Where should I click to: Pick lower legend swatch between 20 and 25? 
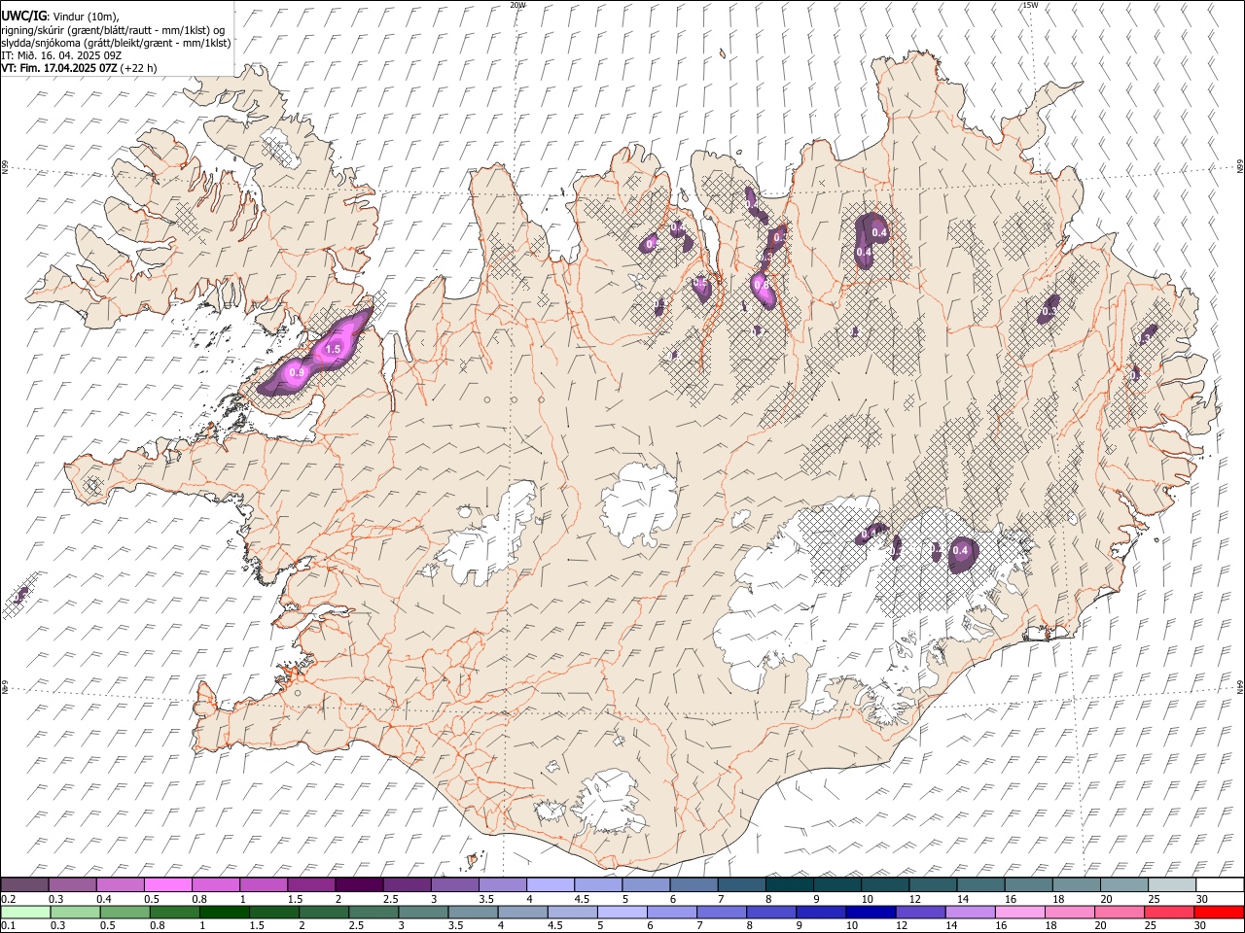1120,912
